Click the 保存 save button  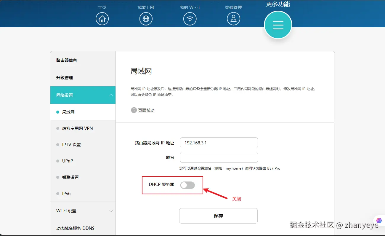pos(218,216)
